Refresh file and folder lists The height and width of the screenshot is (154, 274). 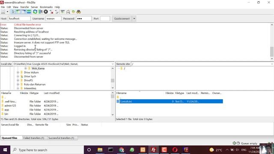[x=35, y=12]
